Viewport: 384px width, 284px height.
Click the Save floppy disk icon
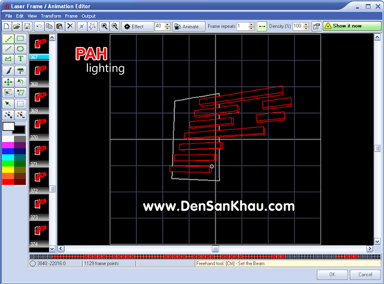click(27, 26)
